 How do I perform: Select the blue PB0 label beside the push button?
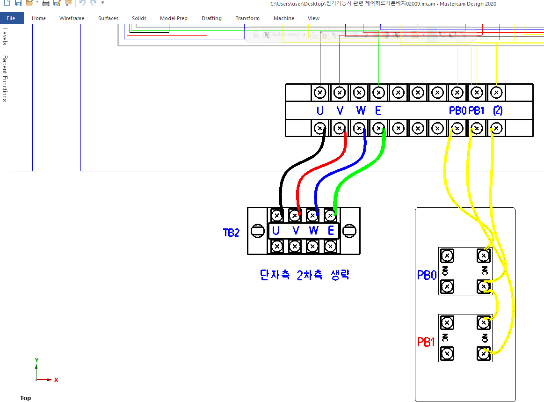[x=427, y=275]
